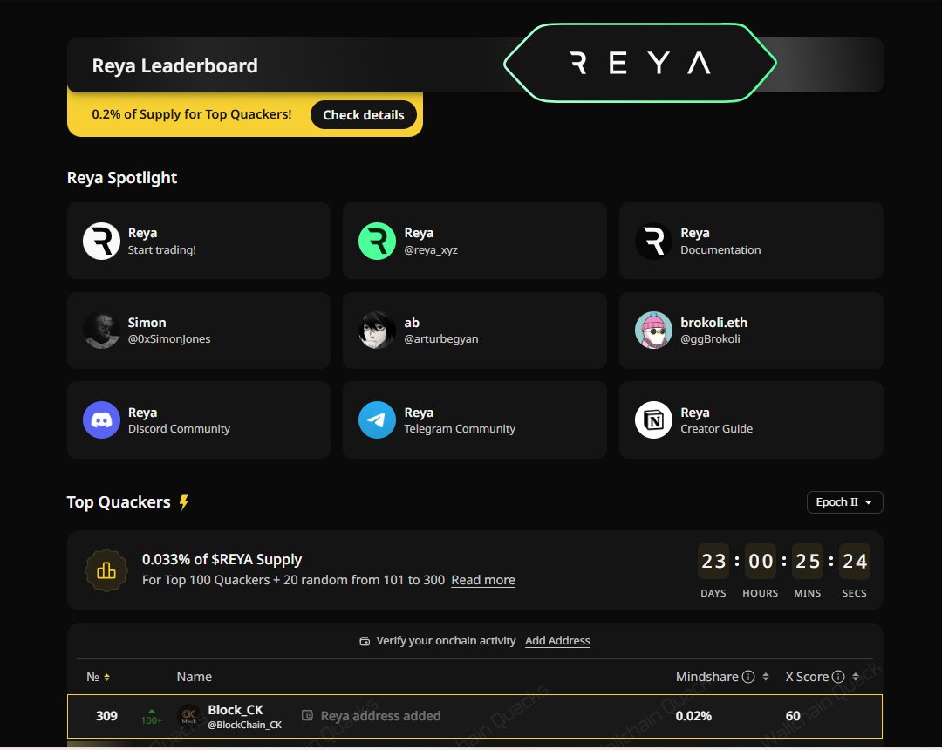Select the ab @arturbegyan avatar
Screen dimensions: 942x750
377,331
